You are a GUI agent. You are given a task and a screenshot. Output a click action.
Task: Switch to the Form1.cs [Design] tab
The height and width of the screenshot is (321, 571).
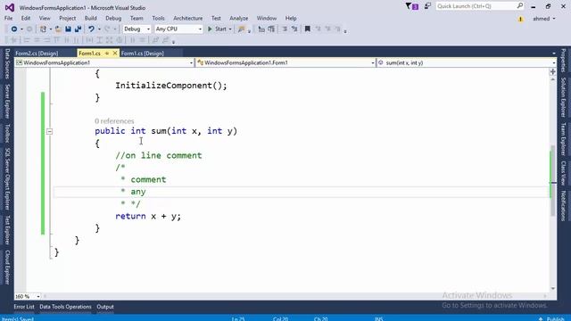(143, 53)
